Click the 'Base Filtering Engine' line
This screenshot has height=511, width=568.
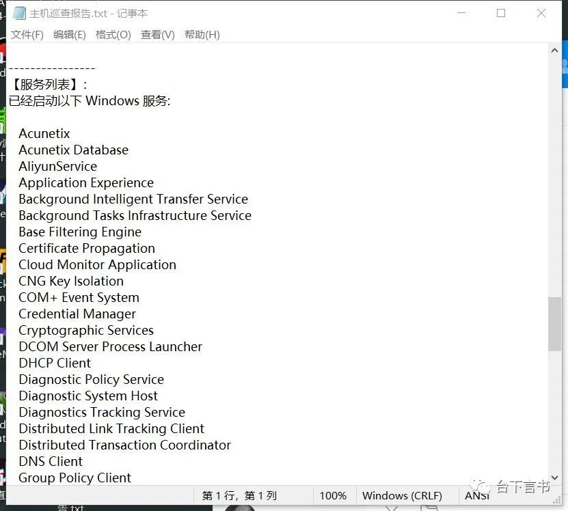(x=80, y=232)
